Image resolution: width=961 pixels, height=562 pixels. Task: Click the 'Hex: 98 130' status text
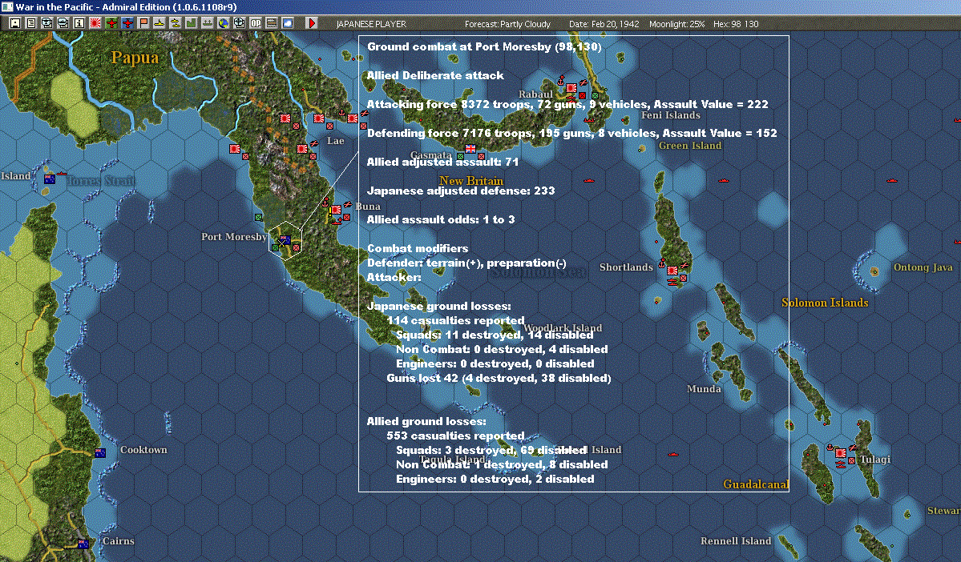click(736, 24)
